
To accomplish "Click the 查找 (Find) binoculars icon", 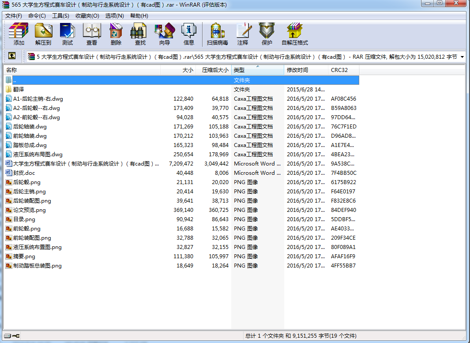I will pyautogui.click(x=139, y=31).
